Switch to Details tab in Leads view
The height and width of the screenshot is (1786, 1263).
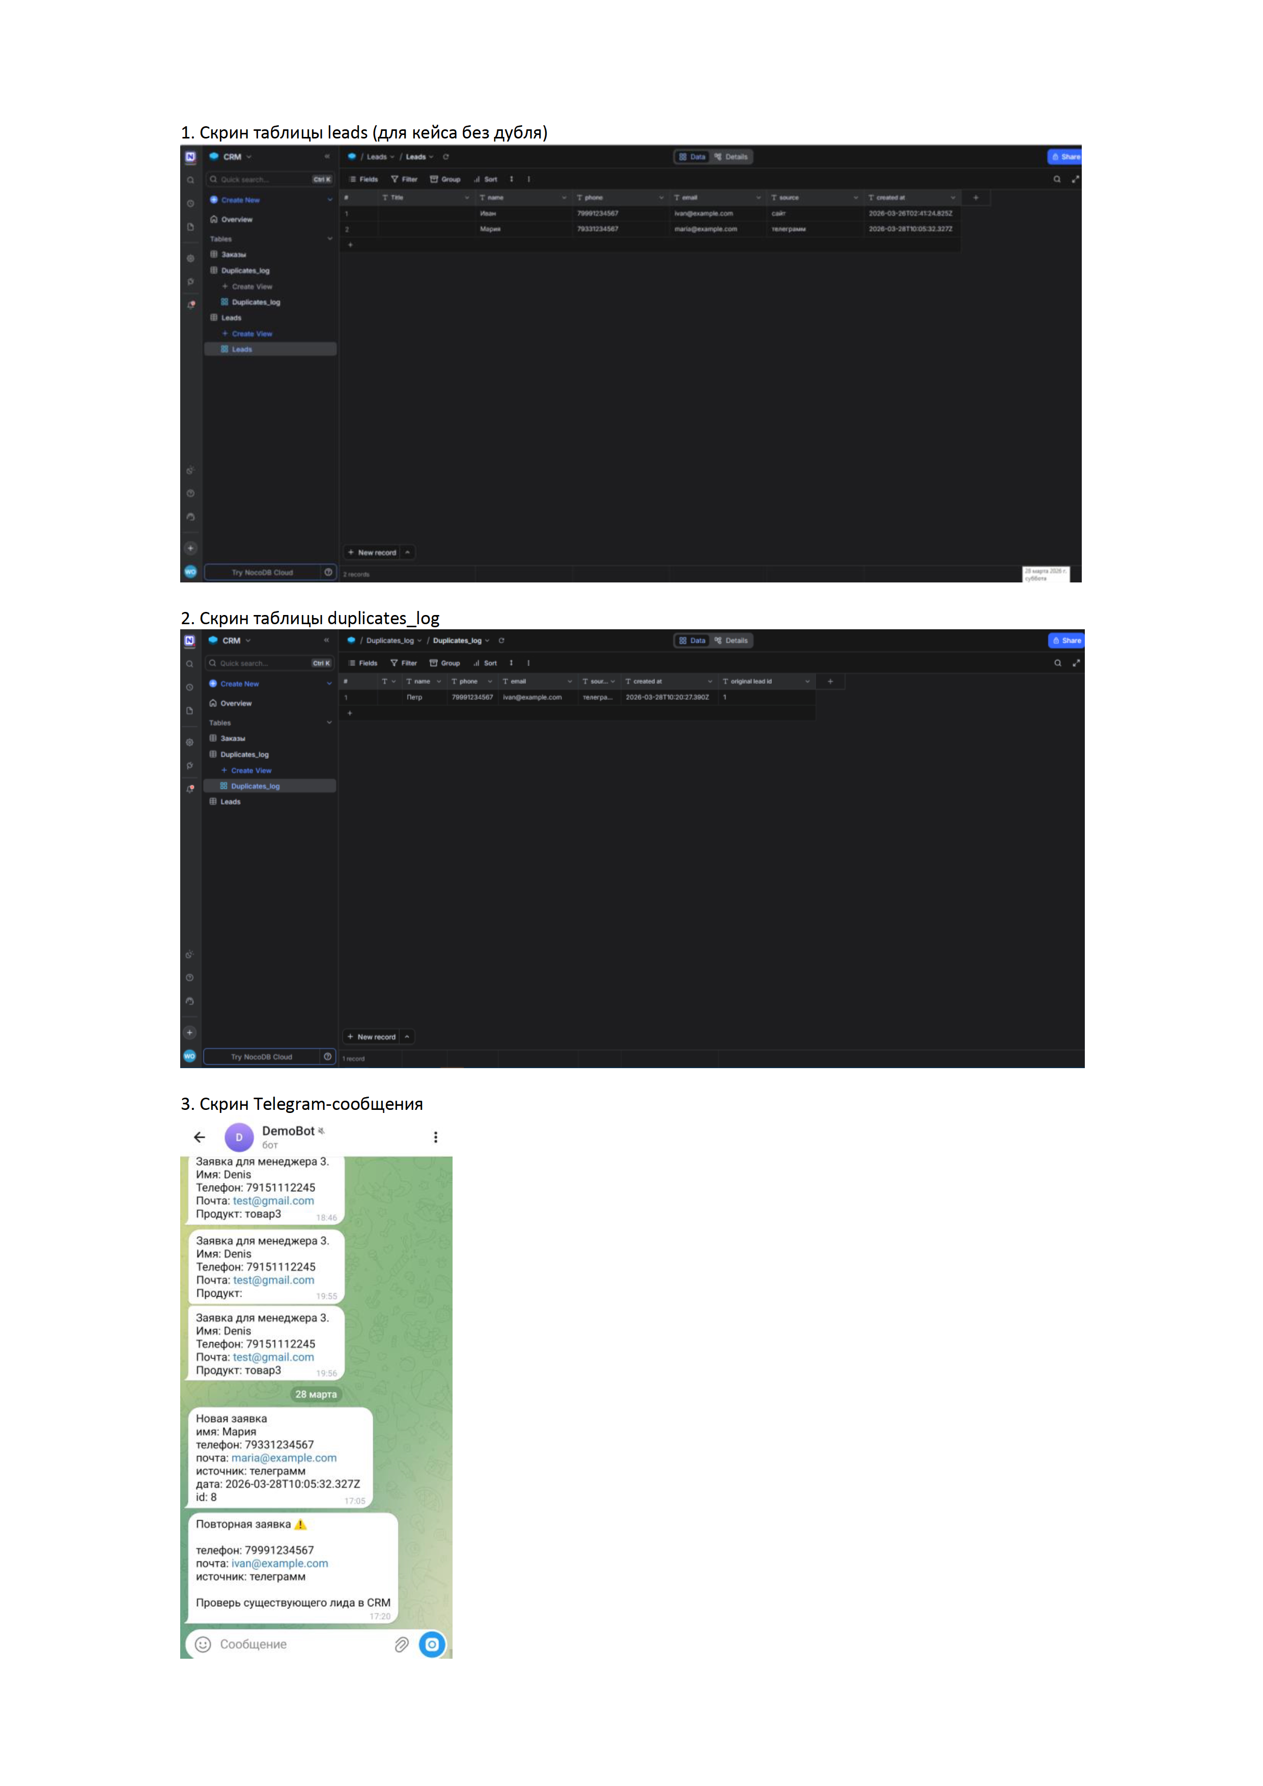click(x=731, y=156)
